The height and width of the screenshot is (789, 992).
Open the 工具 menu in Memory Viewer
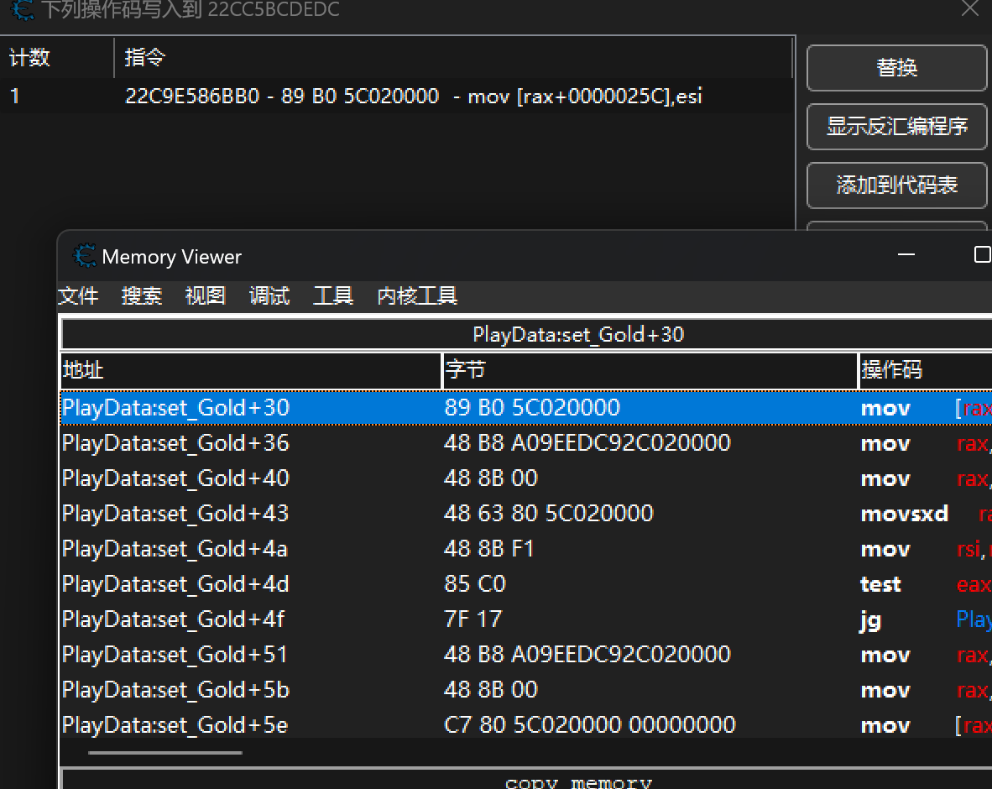coord(333,295)
